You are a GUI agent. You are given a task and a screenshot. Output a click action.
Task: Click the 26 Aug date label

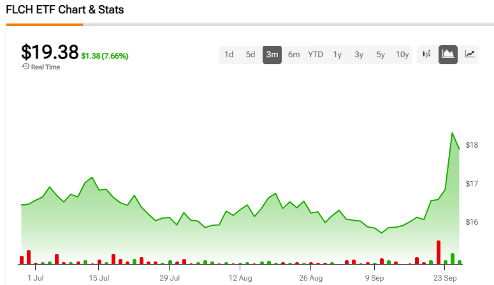(x=310, y=278)
